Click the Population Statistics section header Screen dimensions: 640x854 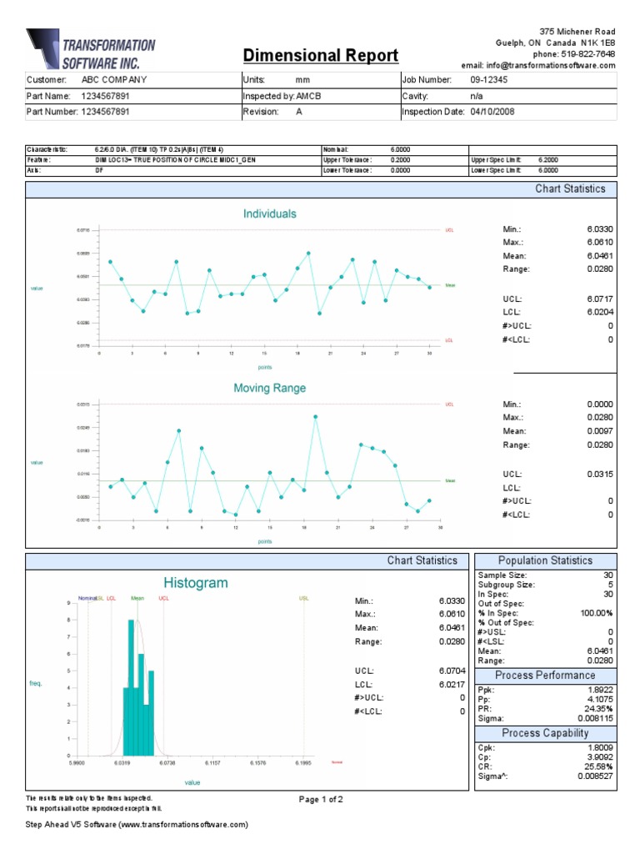pyautogui.click(x=545, y=560)
